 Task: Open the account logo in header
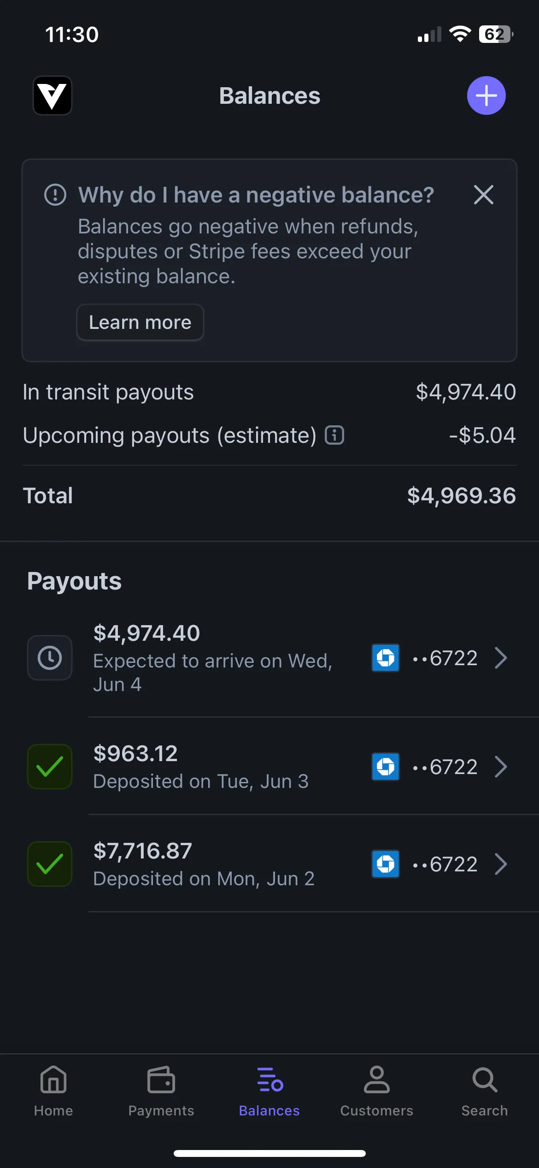click(53, 95)
